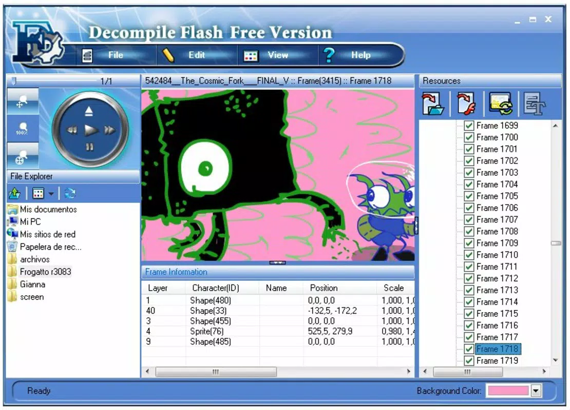
Task: Click Frame Information scroll-right arrow
Action: [x=409, y=372]
